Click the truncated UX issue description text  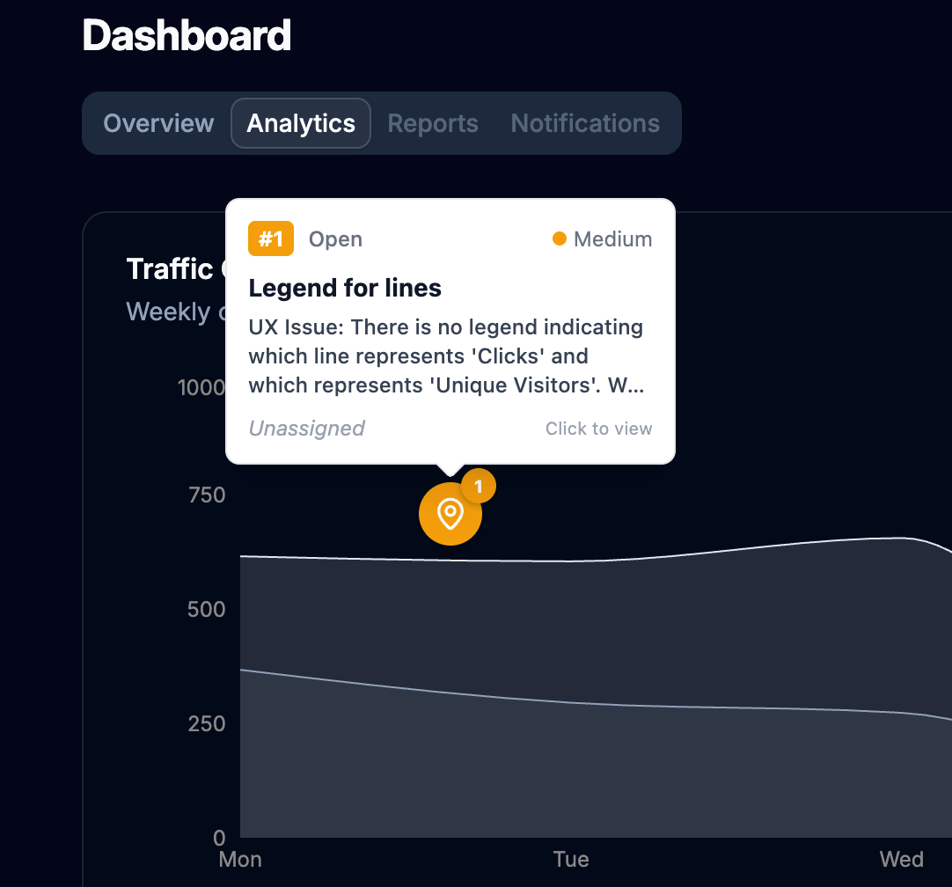pos(445,356)
